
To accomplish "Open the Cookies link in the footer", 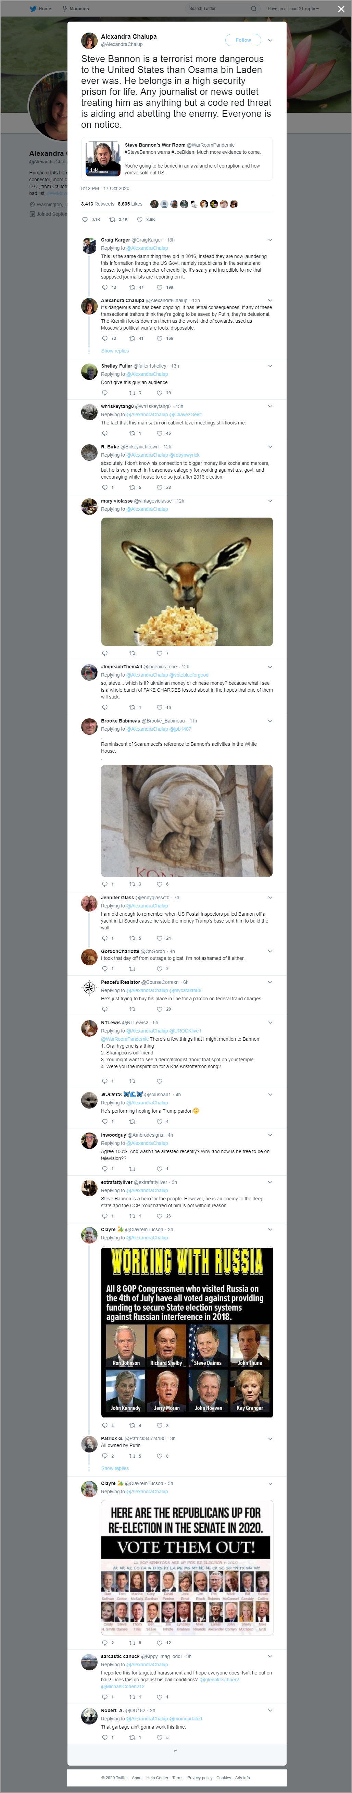I will (223, 1777).
